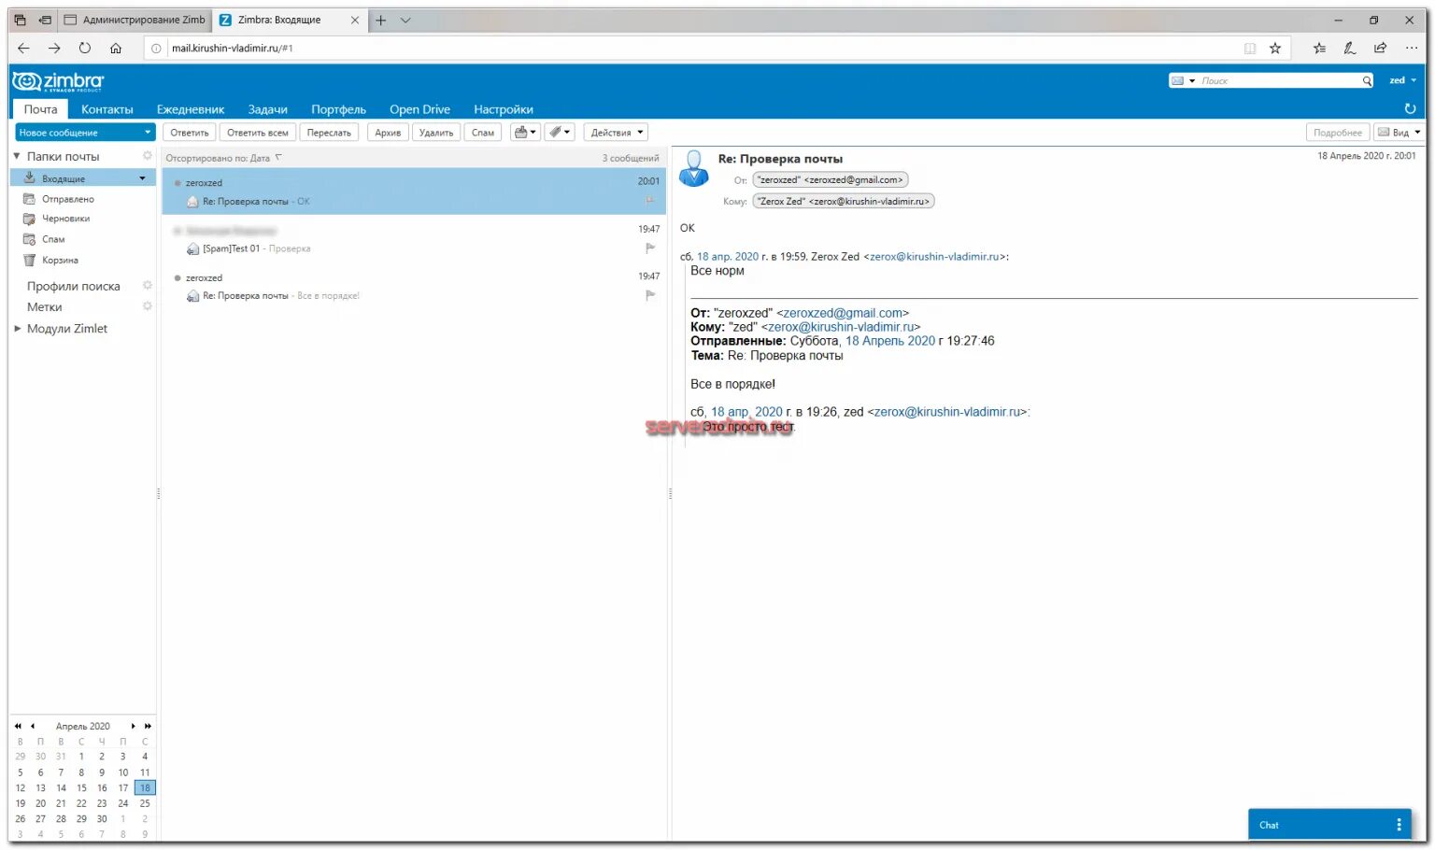Click the Zimbra logo
The image size is (1435, 850).
(58, 81)
